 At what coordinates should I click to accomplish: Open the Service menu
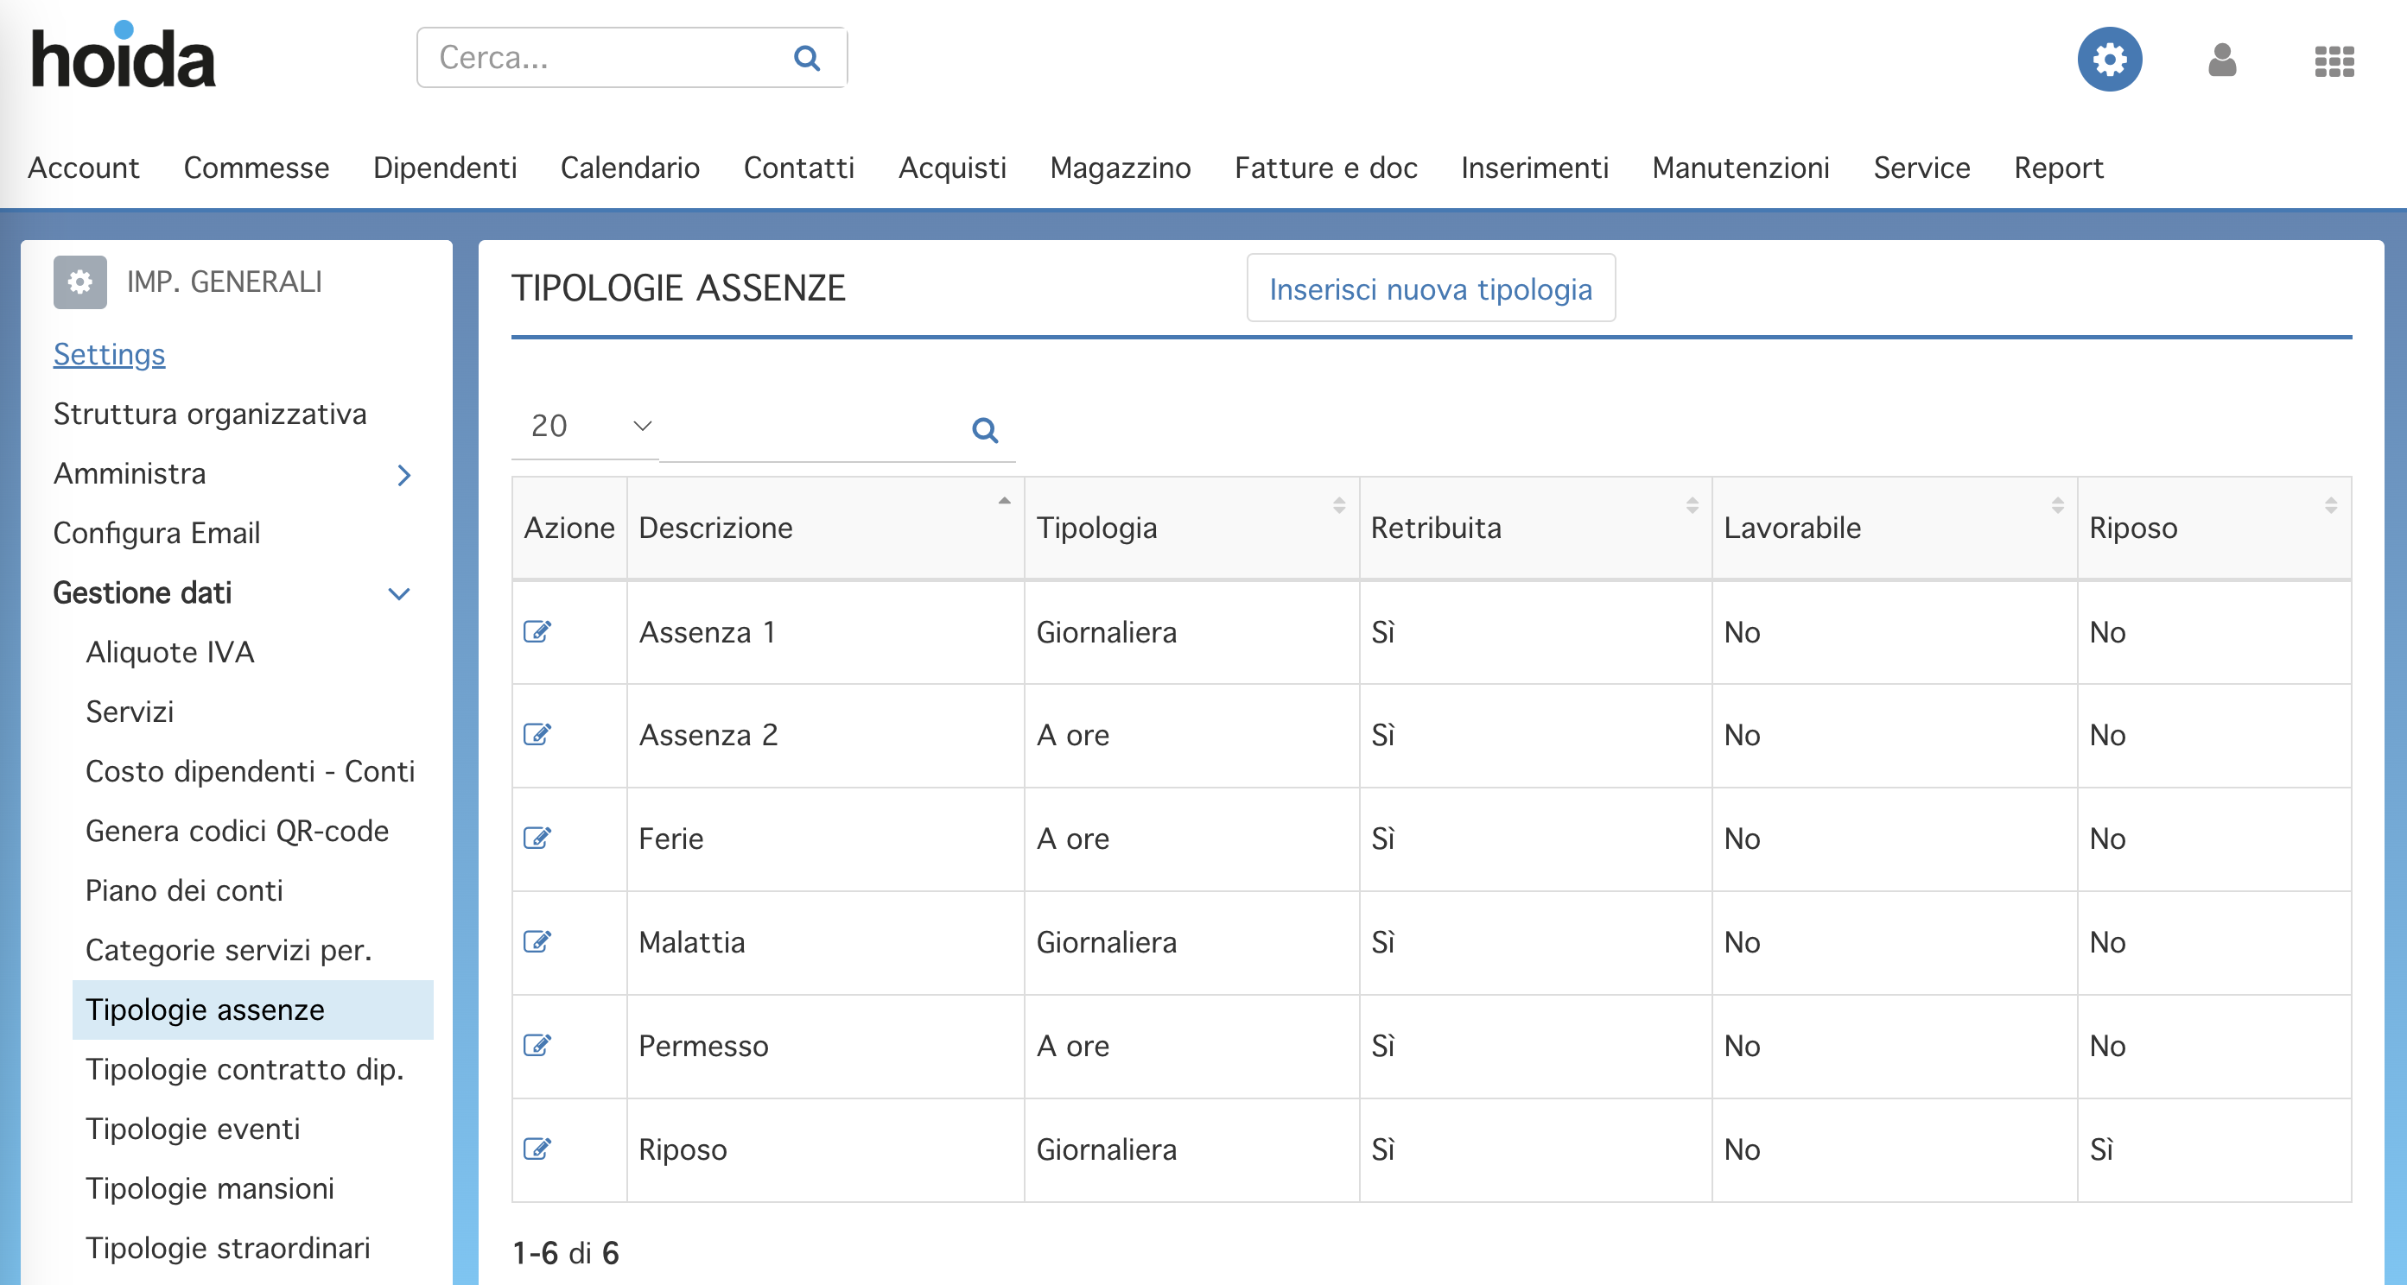click(x=1921, y=168)
